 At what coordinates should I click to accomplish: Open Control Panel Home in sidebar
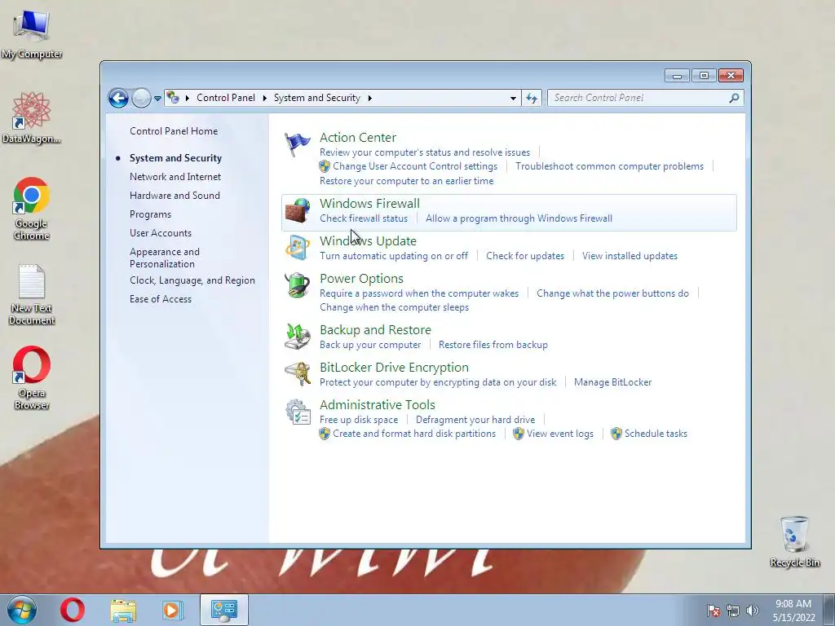coord(174,131)
